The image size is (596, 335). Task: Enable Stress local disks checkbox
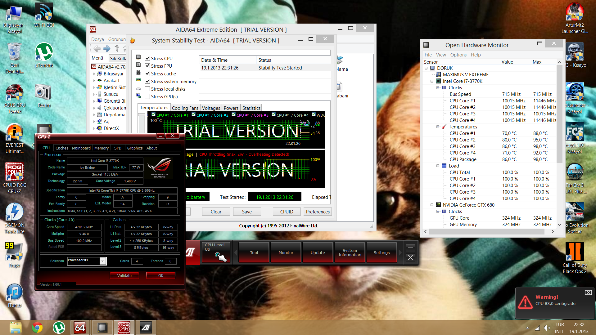coord(148,89)
